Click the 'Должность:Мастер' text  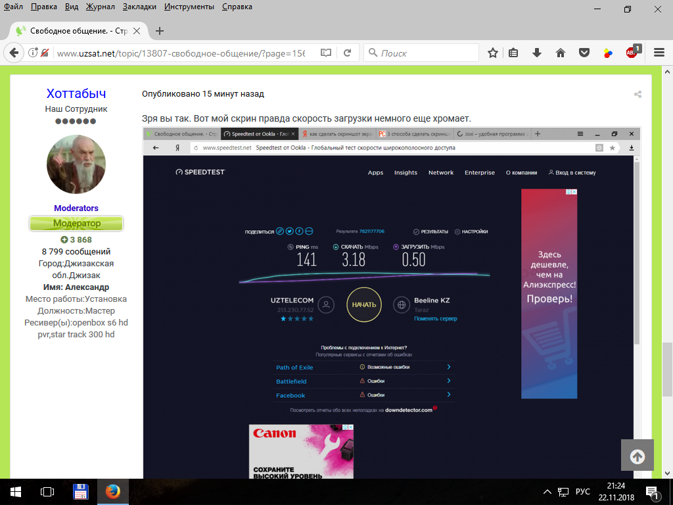click(76, 311)
